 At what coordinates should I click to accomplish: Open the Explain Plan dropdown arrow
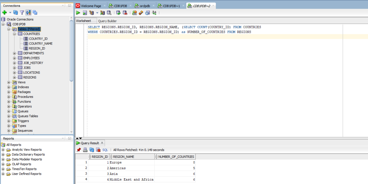[97, 13]
